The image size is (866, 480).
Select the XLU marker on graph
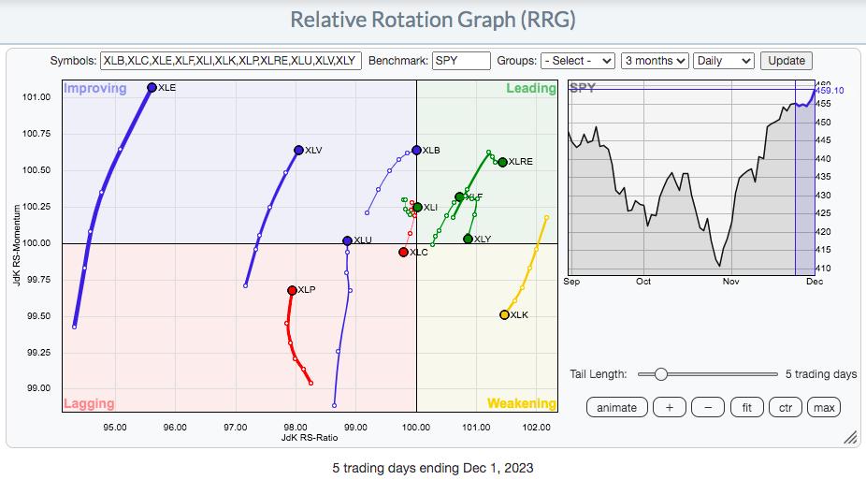point(347,240)
